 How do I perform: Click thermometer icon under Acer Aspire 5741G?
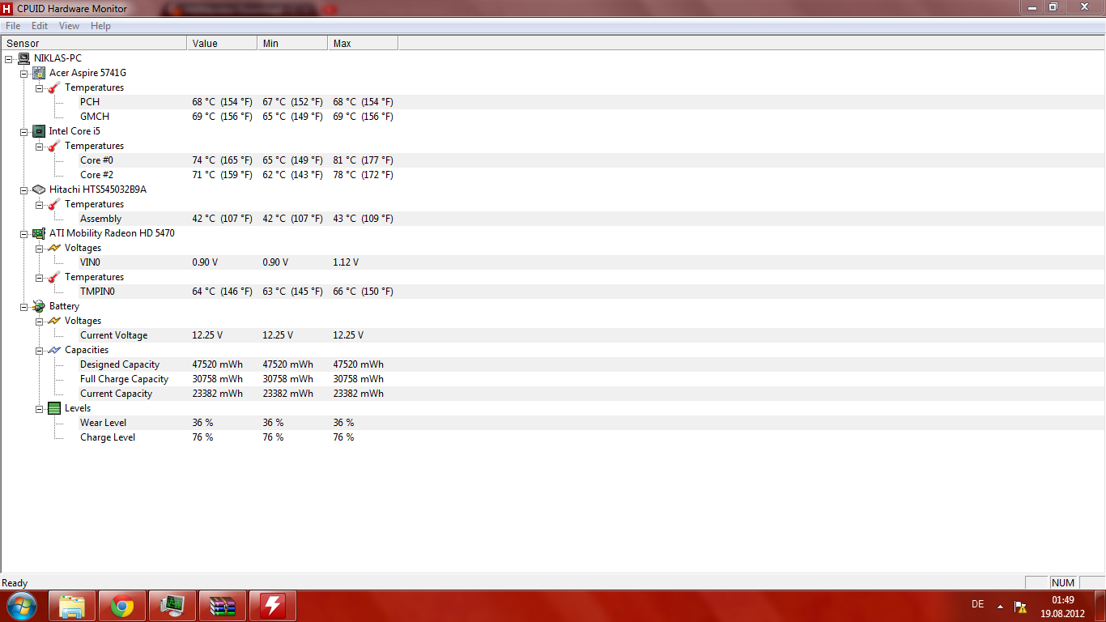point(54,87)
